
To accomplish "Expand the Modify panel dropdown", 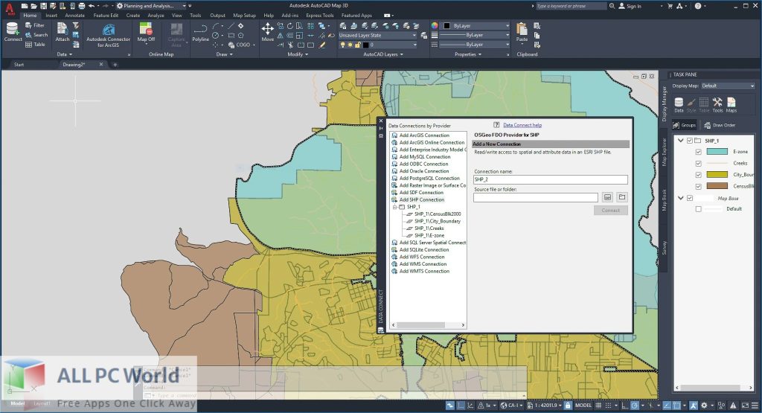I will pyautogui.click(x=298, y=54).
